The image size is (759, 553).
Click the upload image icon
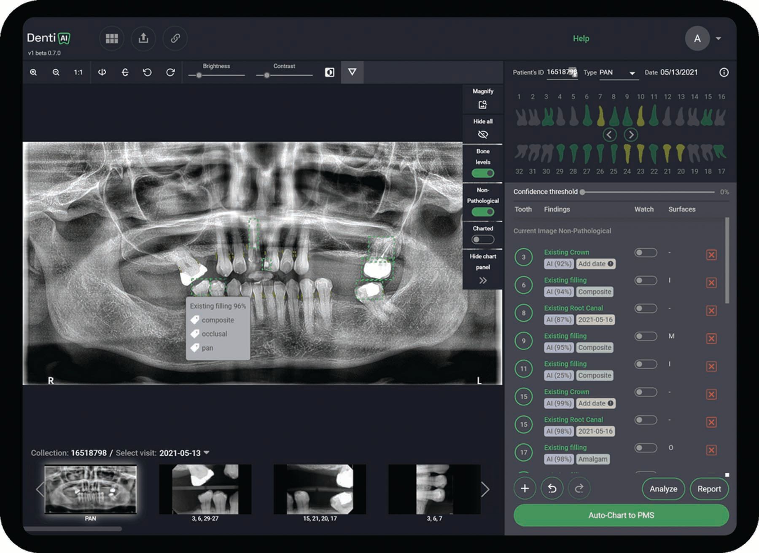tap(143, 39)
